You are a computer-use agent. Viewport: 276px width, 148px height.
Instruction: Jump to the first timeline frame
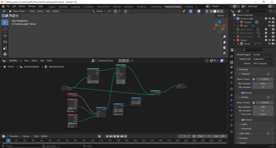click(x=107, y=136)
